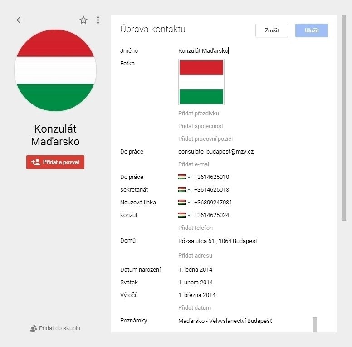Change the contact photo thumbnail under Fotka
Viewport: 352px width, 347px height.
coord(201,82)
